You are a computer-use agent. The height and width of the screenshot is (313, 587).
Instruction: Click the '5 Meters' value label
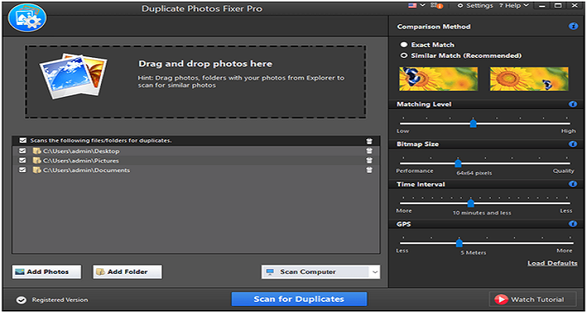click(474, 253)
